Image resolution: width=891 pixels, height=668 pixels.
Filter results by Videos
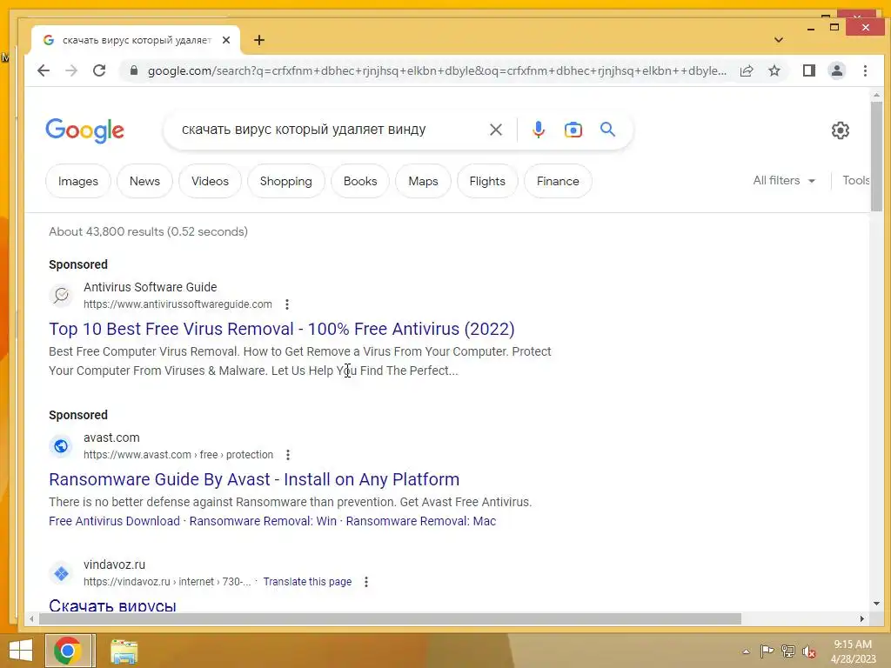click(x=210, y=181)
